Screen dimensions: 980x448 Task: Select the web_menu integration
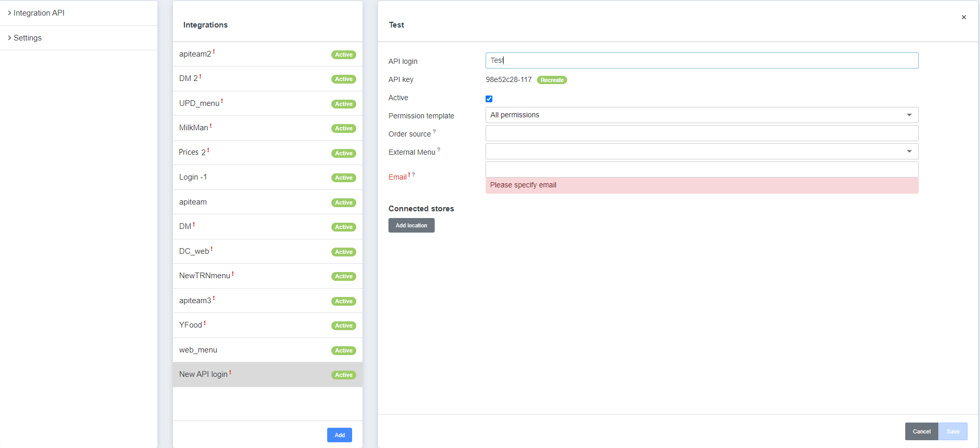pyautogui.click(x=198, y=350)
